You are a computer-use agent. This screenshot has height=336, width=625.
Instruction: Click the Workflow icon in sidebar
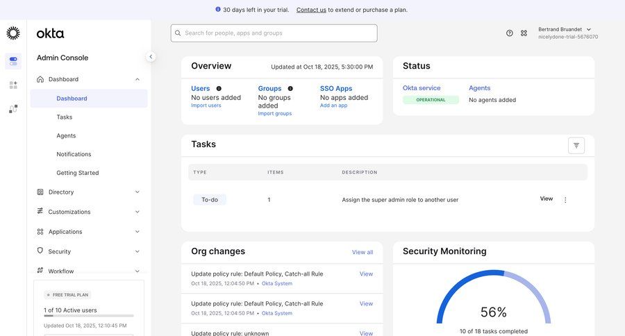click(x=40, y=270)
